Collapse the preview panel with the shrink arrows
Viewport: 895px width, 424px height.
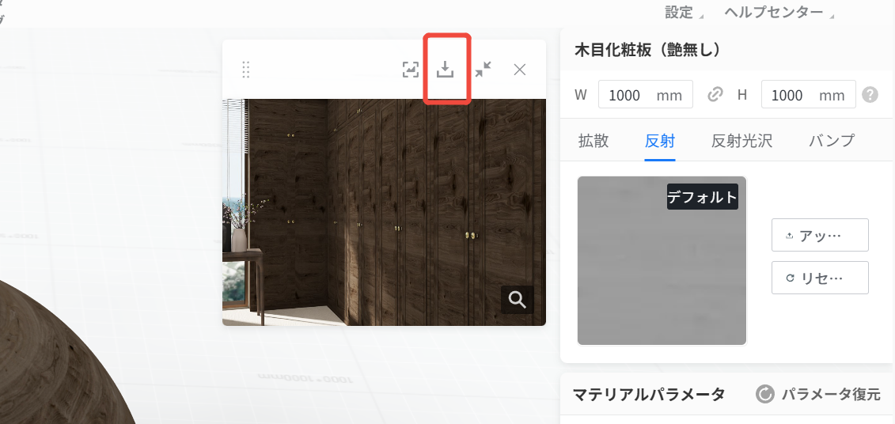[x=483, y=70]
